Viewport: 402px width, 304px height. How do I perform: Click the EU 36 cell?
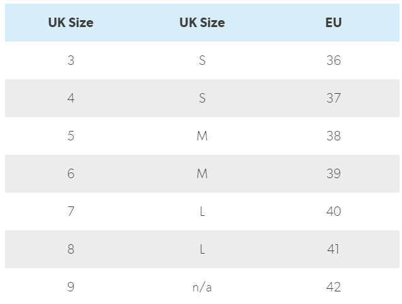tap(333, 60)
